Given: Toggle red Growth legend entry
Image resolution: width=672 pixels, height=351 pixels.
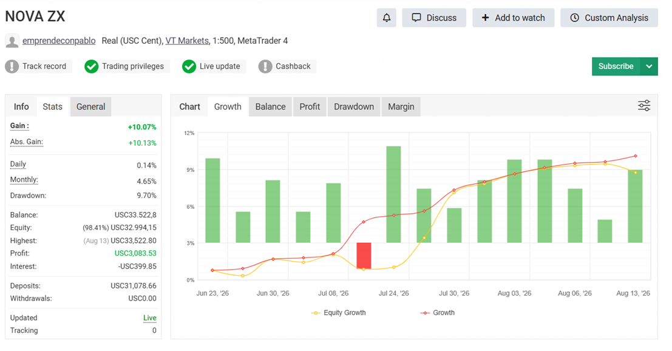Looking at the screenshot, I should [438, 313].
